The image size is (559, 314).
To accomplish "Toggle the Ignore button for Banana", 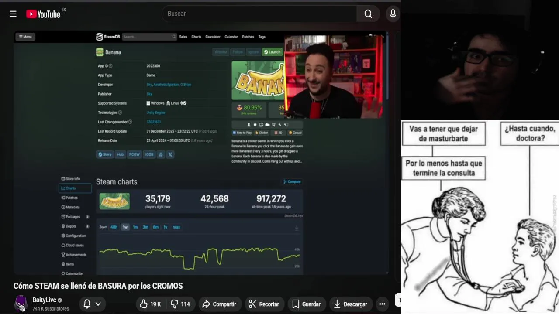I will pos(253,52).
